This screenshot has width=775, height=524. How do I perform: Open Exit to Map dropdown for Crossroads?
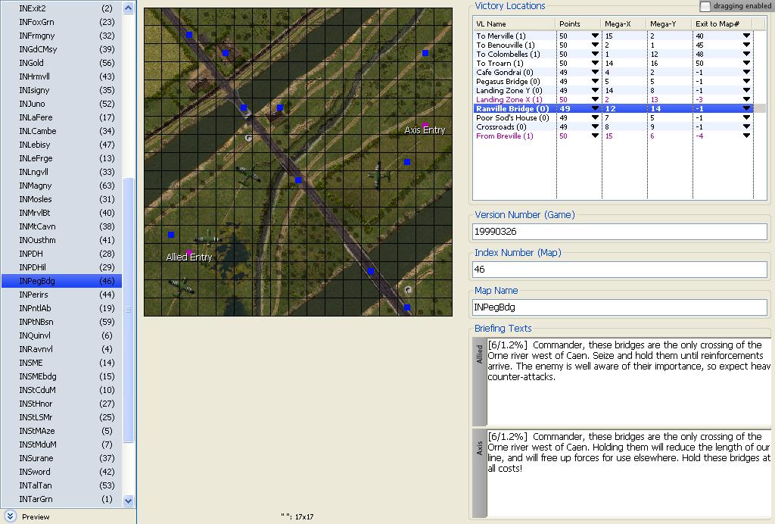746,127
